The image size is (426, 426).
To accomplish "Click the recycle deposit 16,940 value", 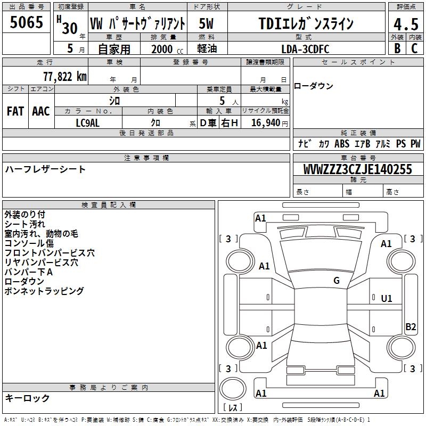I will (x=265, y=123).
